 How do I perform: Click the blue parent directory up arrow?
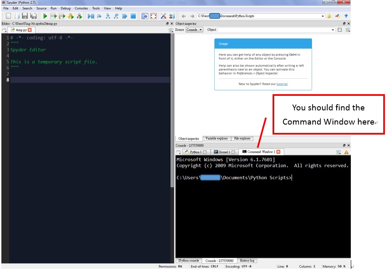coord(346,16)
